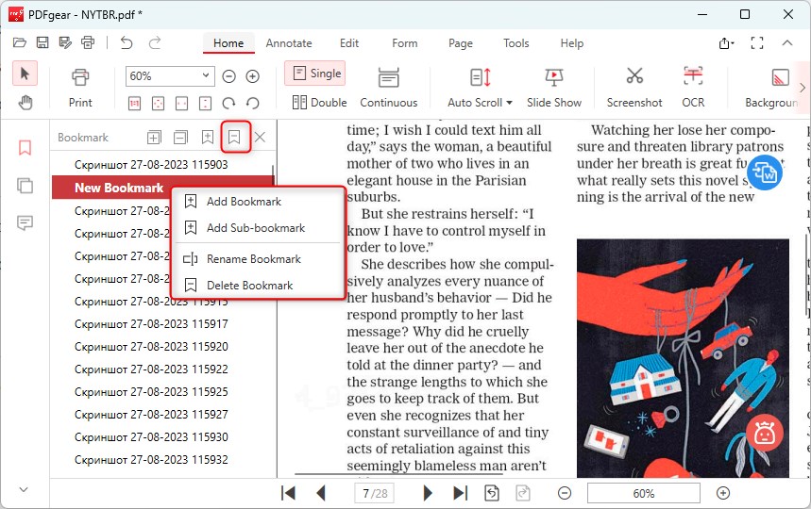This screenshot has width=811, height=509.
Task: Jump to last page button
Action: (460, 493)
